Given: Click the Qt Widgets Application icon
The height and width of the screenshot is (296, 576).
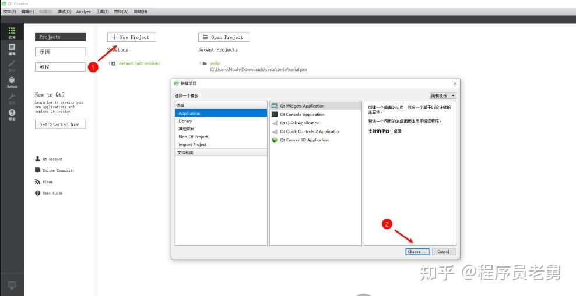Looking at the screenshot, I should point(275,106).
